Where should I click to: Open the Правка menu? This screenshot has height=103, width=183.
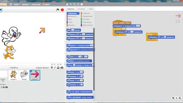tap(26, 4)
